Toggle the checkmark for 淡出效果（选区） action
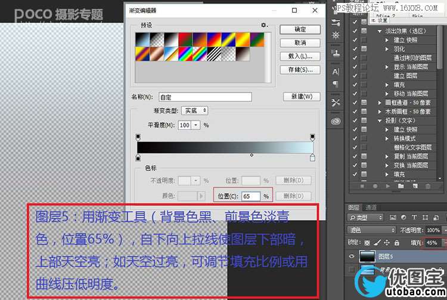Image resolution: width=447 pixels, height=300 pixels. [x=355, y=30]
